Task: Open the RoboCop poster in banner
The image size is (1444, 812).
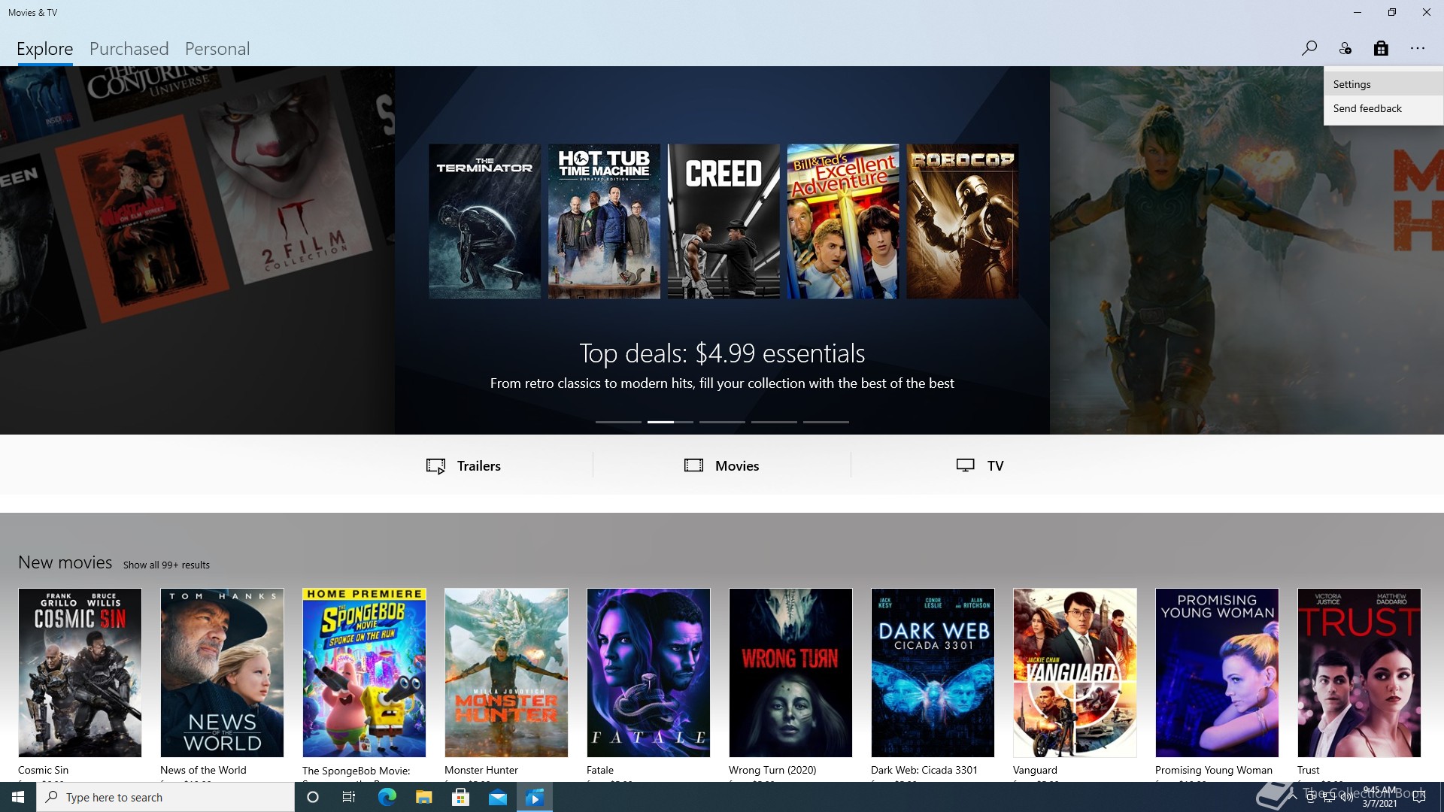Action: (x=963, y=221)
